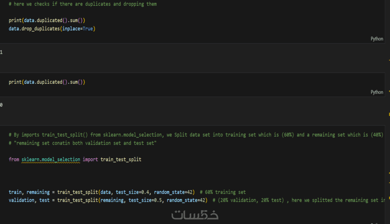
Task: Click the Khamsat watermark logo
Action: click(195, 214)
